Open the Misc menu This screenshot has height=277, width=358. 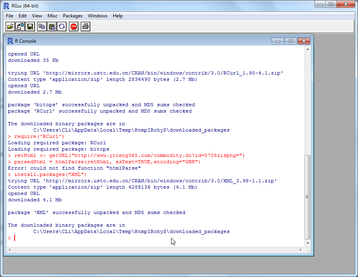pyautogui.click(x=52, y=16)
